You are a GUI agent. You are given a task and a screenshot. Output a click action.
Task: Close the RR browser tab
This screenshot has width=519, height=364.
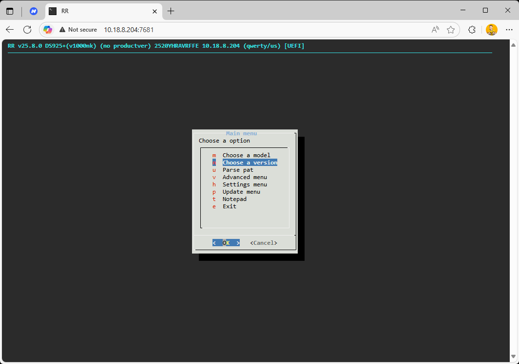click(x=154, y=11)
